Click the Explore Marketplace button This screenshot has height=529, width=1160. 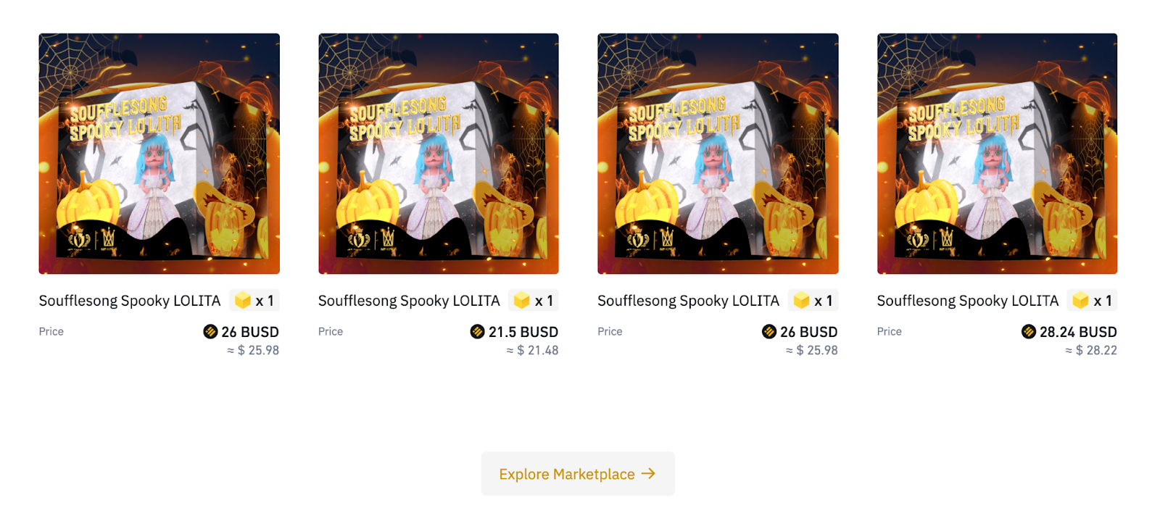[578, 474]
